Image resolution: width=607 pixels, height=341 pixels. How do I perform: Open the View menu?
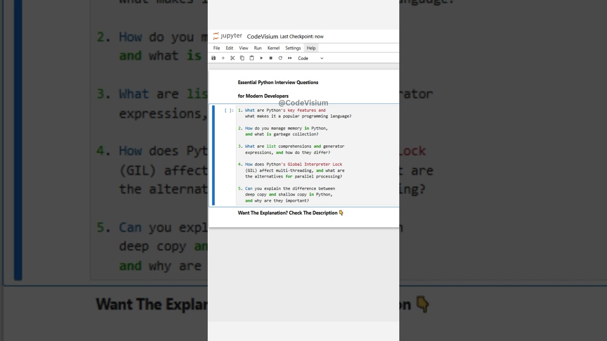coord(243,48)
